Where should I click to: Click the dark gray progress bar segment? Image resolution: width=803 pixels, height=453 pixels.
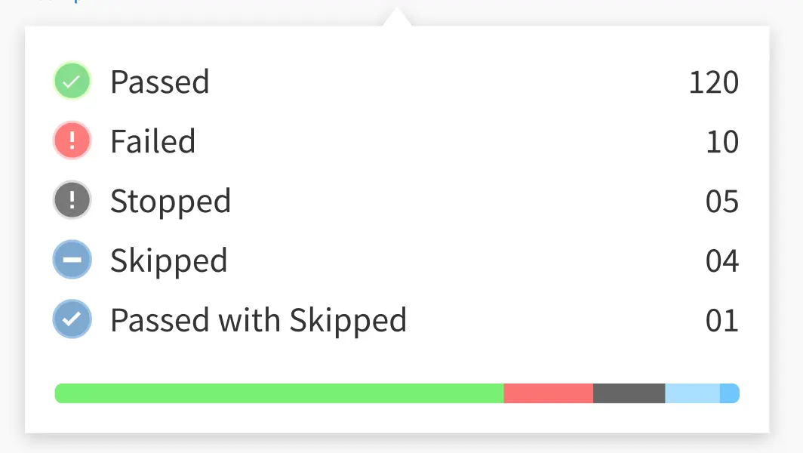(x=629, y=393)
